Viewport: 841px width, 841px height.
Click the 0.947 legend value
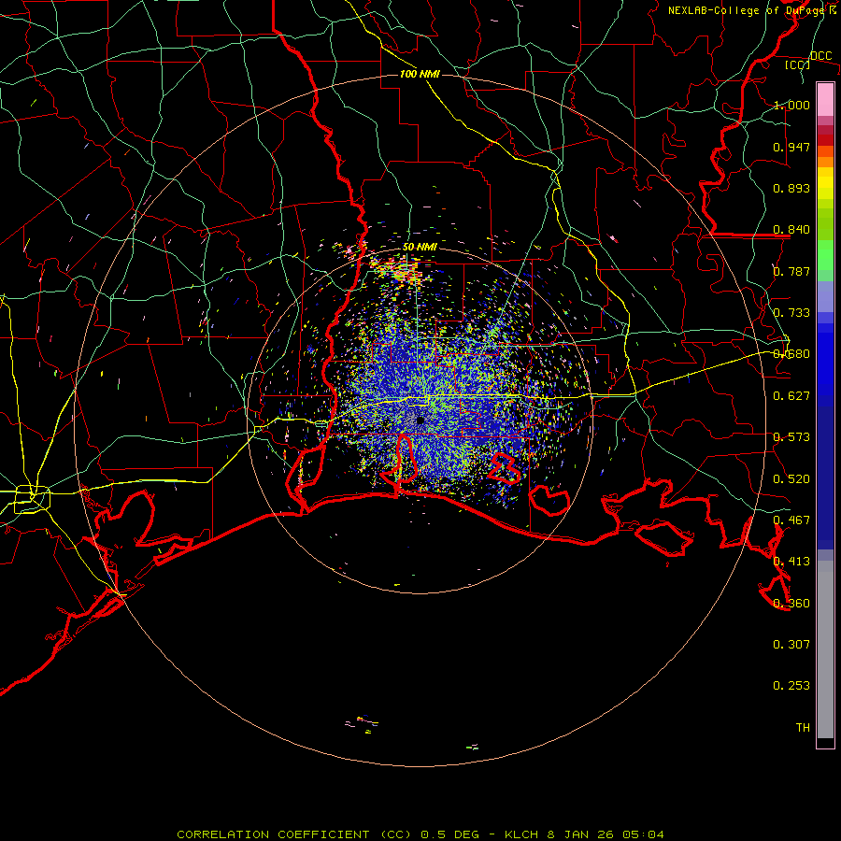(x=791, y=147)
